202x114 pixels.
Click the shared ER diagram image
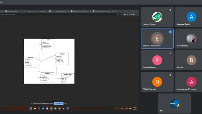pyautogui.click(x=49, y=61)
